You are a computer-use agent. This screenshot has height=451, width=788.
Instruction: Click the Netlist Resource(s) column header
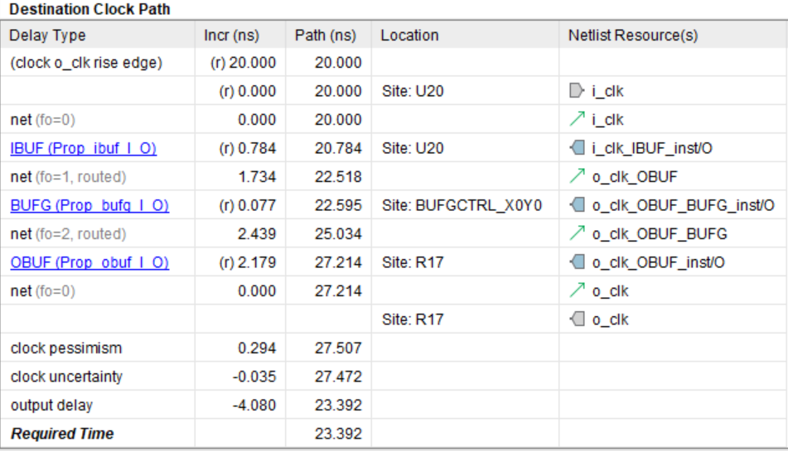(633, 36)
